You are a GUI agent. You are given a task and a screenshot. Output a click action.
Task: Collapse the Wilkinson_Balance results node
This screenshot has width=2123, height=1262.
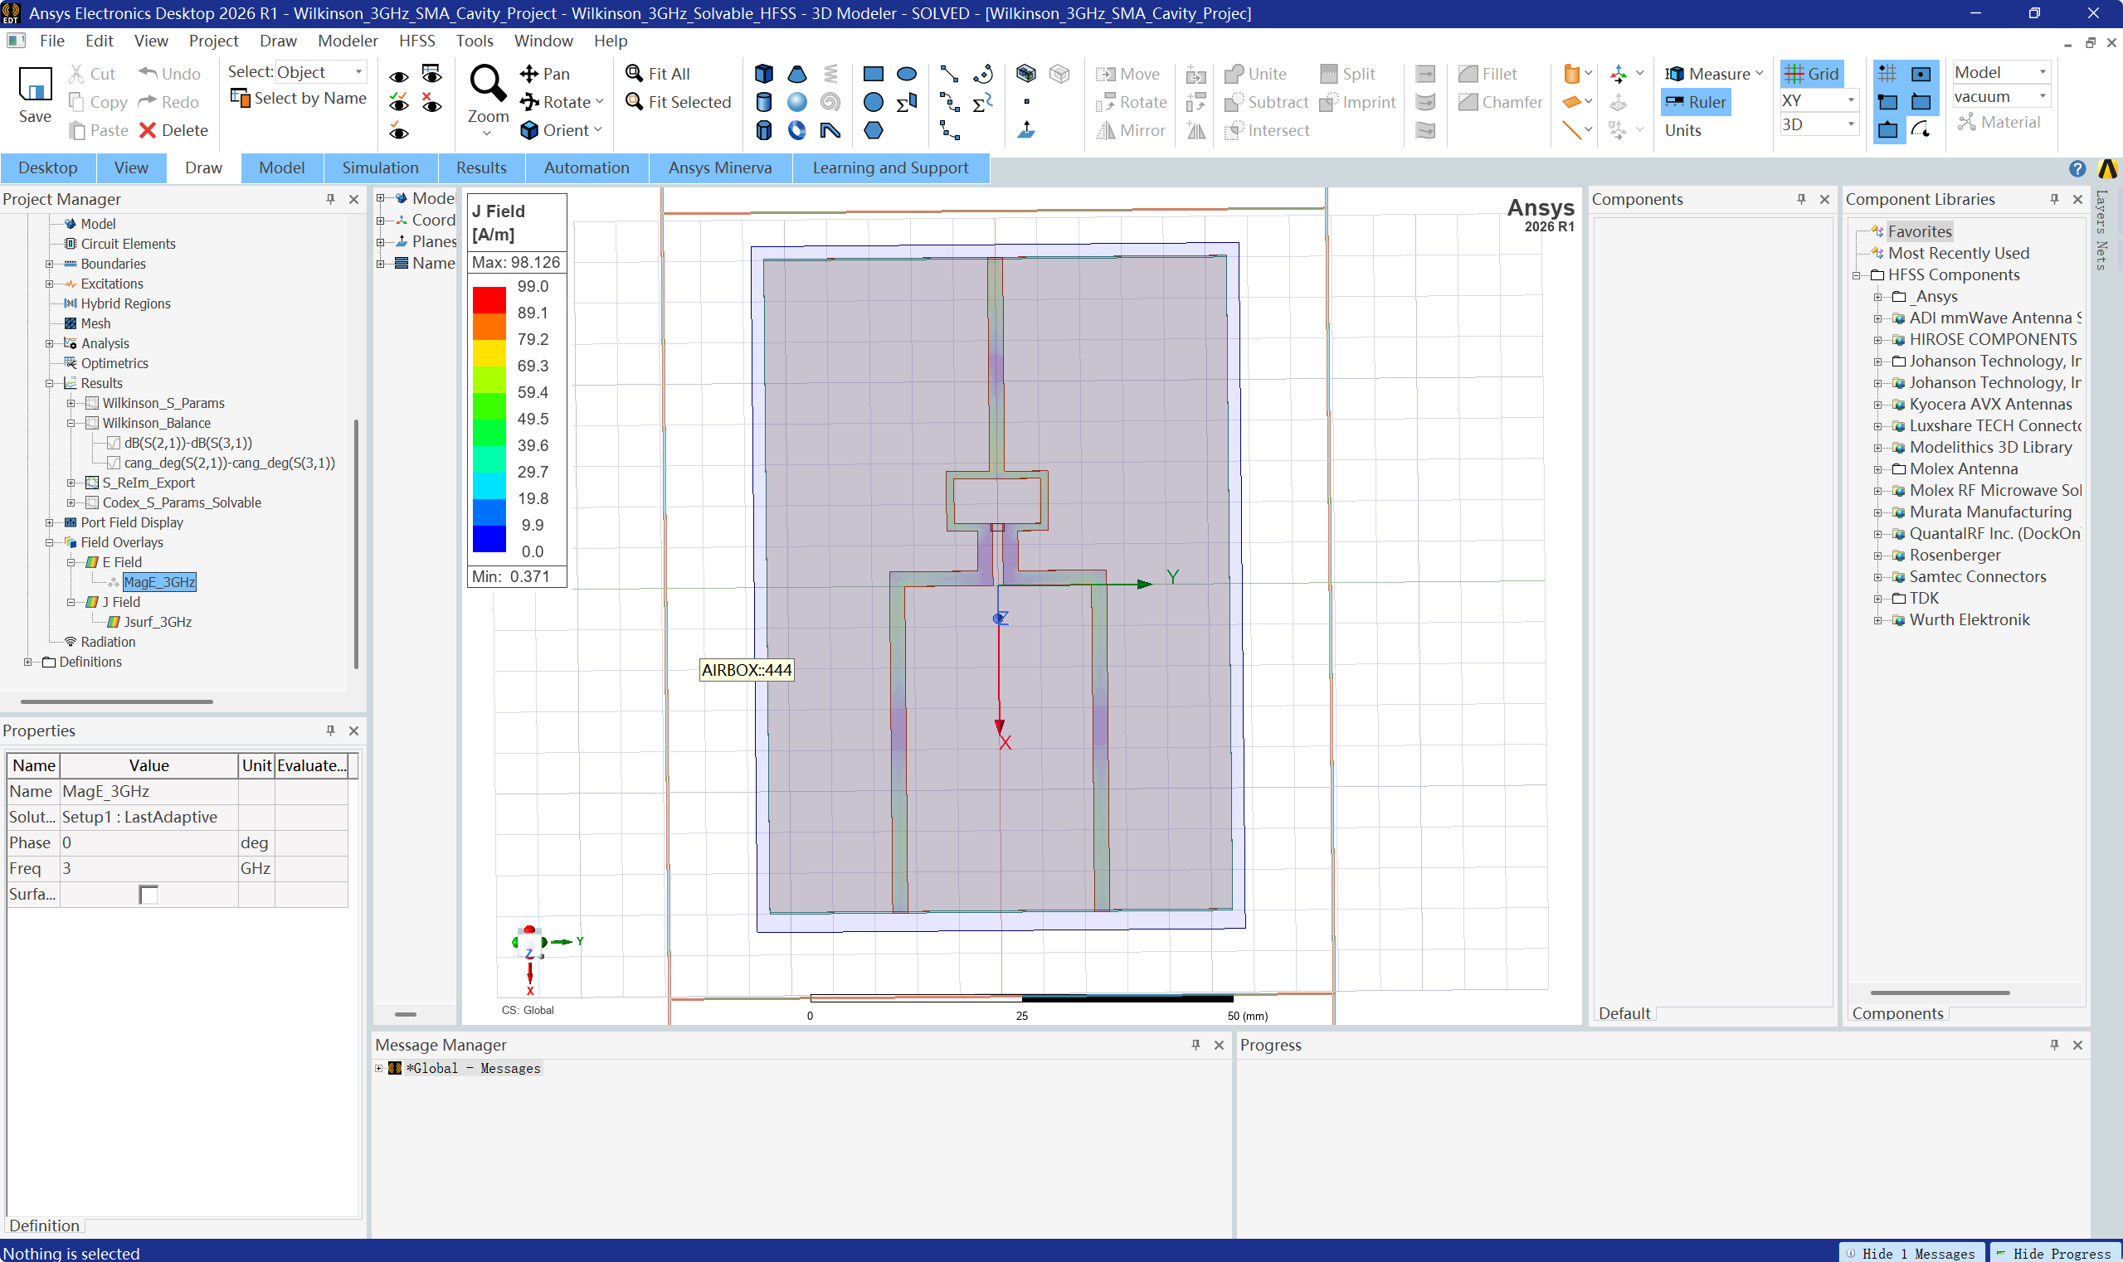71,423
